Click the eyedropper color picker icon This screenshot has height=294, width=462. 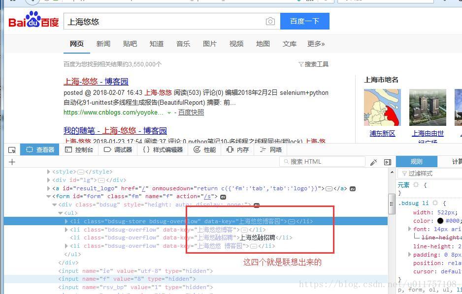[x=374, y=162]
